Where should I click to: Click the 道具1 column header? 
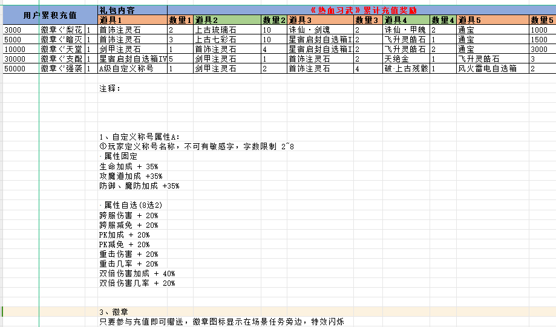[132, 20]
